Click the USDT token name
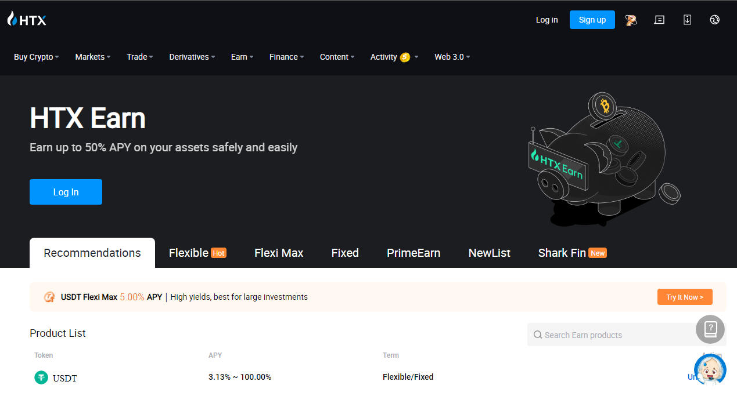This screenshot has height=396, width=737. [x=65, y=378]
